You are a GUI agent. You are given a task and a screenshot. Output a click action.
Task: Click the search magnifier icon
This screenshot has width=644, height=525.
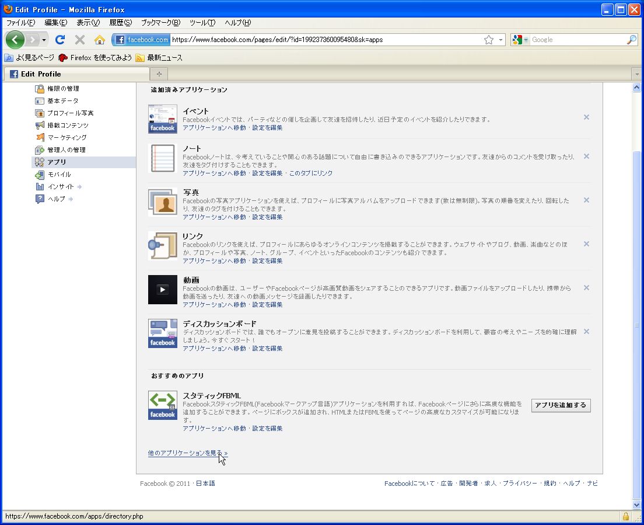(x=631, y=40)
